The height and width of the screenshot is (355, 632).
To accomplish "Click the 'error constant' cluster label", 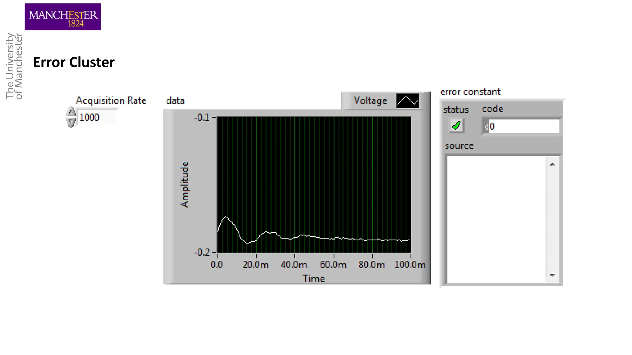I will point(470,92).
